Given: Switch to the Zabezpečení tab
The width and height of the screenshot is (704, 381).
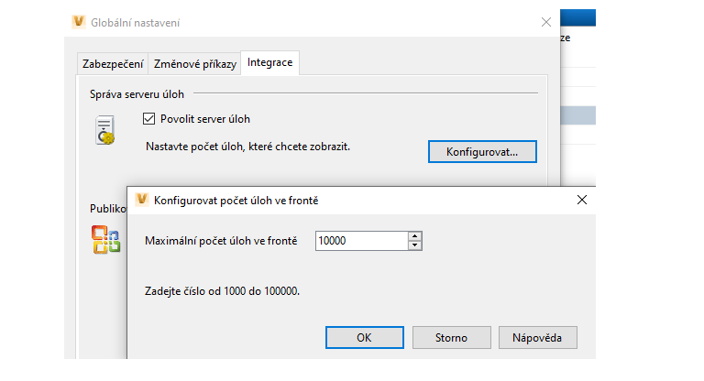Looking at the screenshot, I should click(113, 64).
